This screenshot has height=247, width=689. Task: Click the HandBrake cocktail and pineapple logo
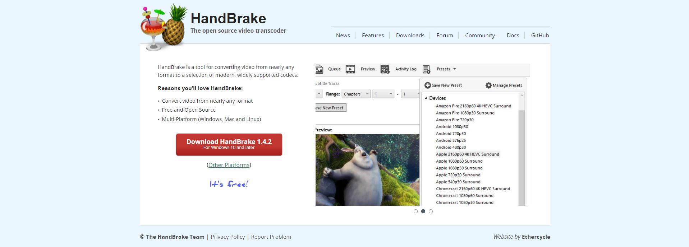pyautogui.click(x=164, y=27)
